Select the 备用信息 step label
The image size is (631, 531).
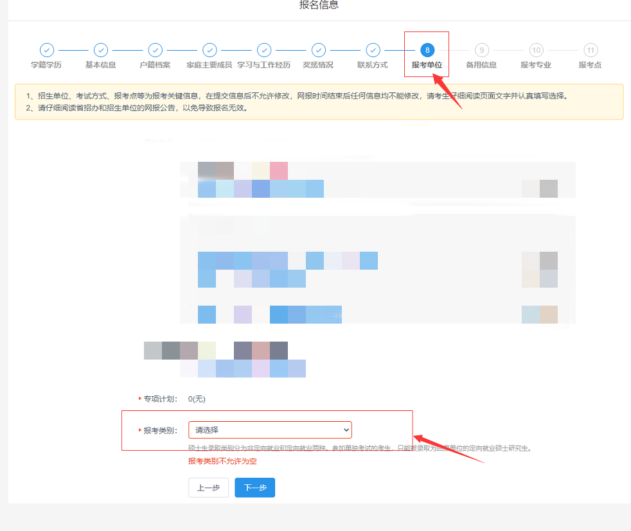click(x=481, y=65)
